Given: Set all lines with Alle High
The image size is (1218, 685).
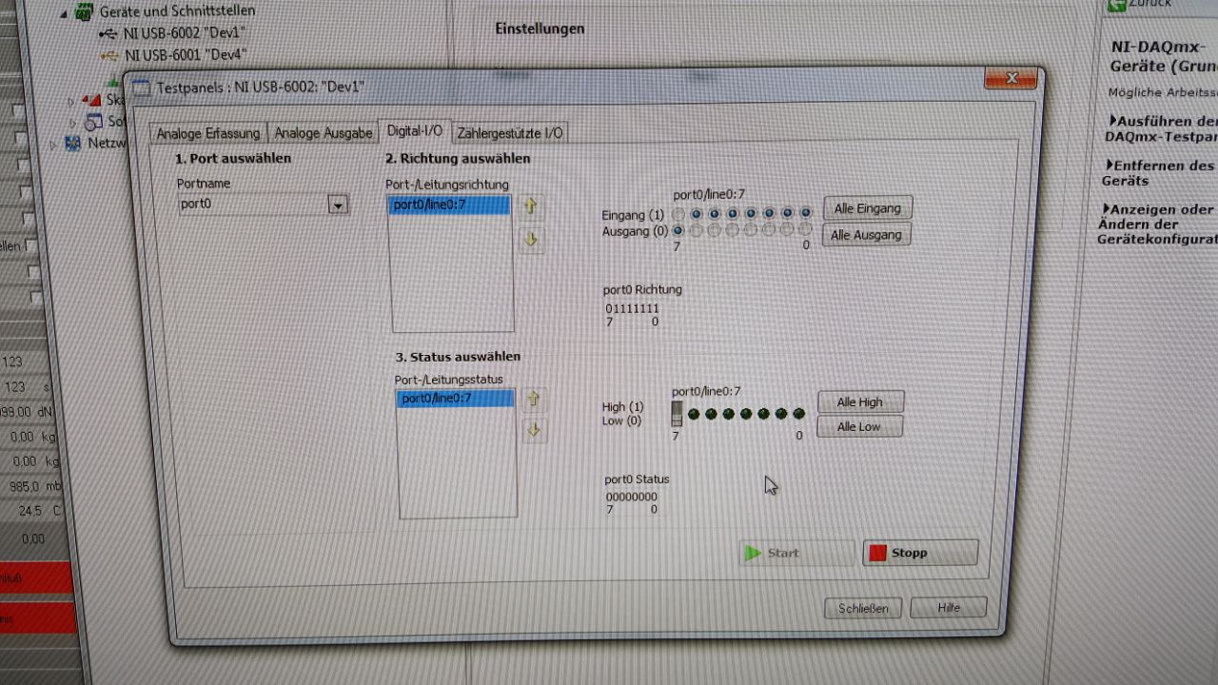Looking at the screenshot, I should [859, 402].
